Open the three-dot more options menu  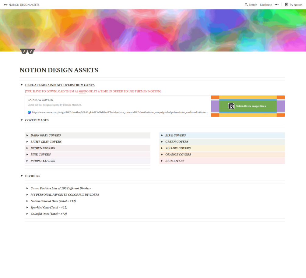click(x=276, y=5)
